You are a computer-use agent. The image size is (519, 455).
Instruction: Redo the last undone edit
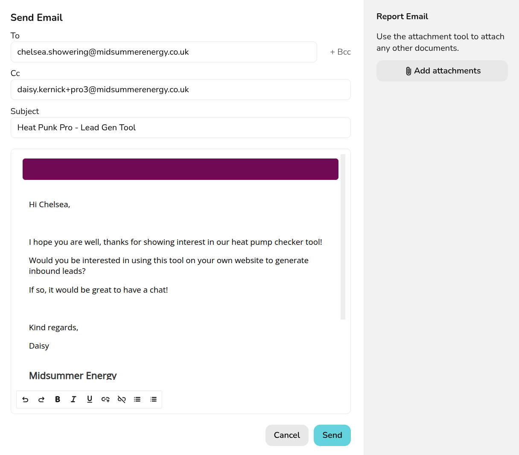41,399
